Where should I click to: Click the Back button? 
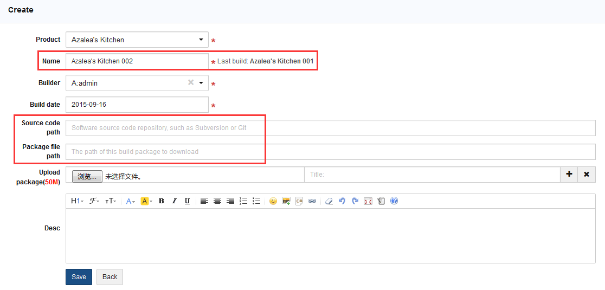point(110,277)
